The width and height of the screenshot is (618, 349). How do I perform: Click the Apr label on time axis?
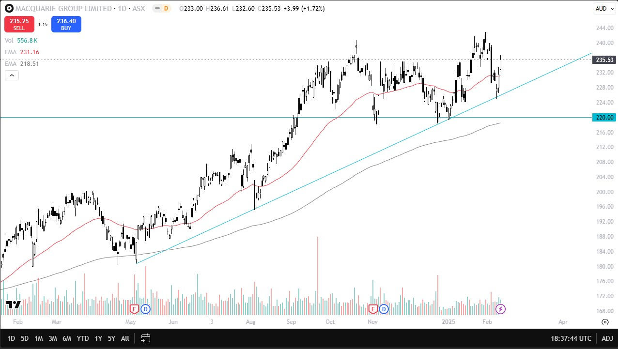point(563,321)
